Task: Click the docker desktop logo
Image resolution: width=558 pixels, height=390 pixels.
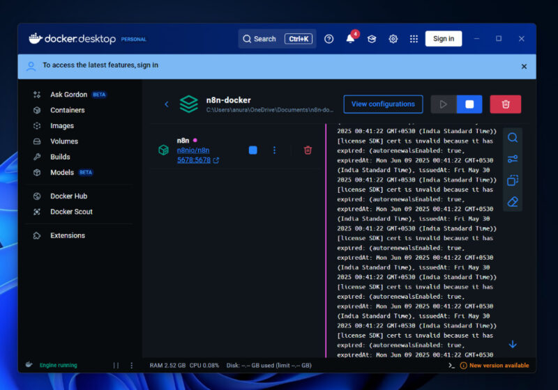Action: [x=73, y=38]
